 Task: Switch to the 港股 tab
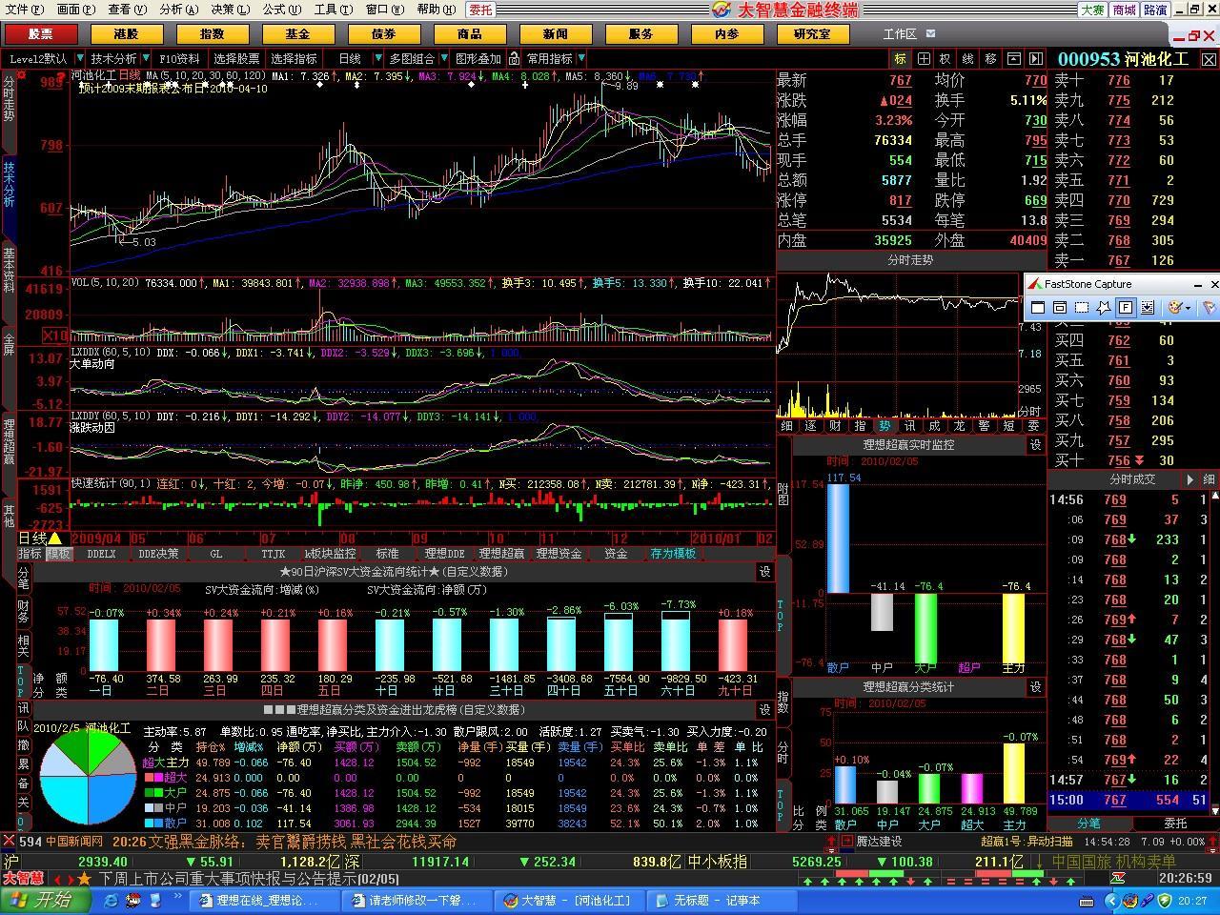coord(126,34)
